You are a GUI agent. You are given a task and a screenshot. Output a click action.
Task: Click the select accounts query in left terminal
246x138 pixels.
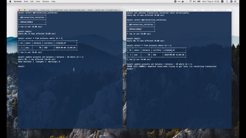(x=44, y=38)
